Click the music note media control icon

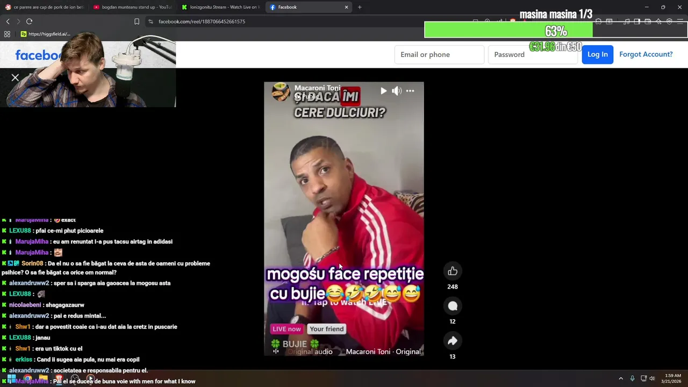(x=626, y=21)
